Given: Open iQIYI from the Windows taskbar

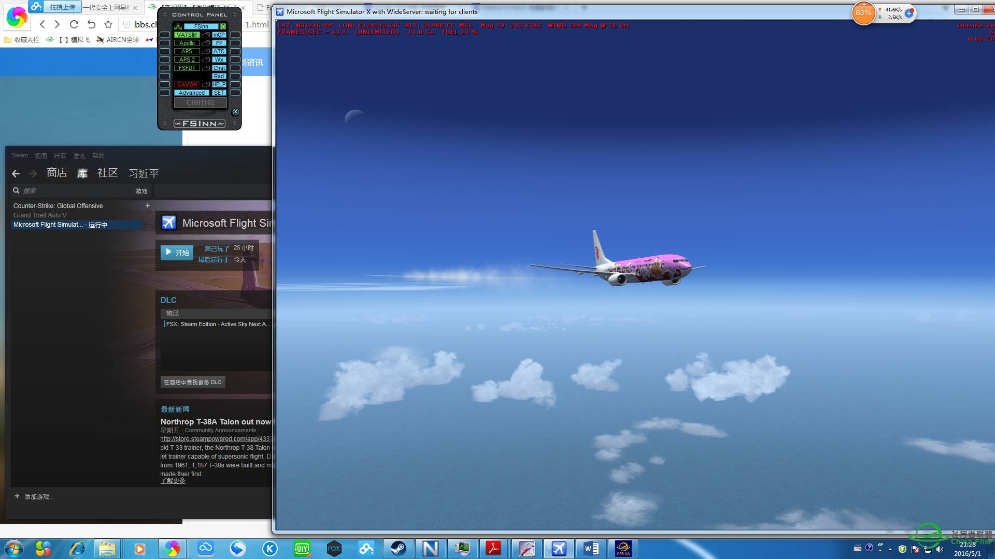Looking at the screenshot, I should pyautogui.click(x=302, y=549).
